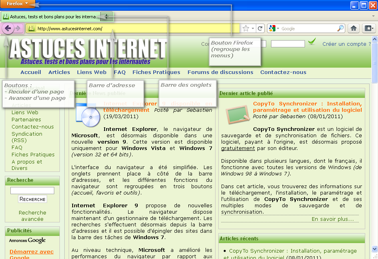The height and width of the screenshot is (259, 378).
Task: Click Fiches Pratiques in the left sidebar
Action: (x=33, y=154)
